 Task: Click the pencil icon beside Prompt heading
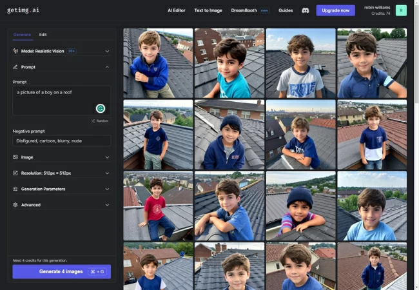15,67
